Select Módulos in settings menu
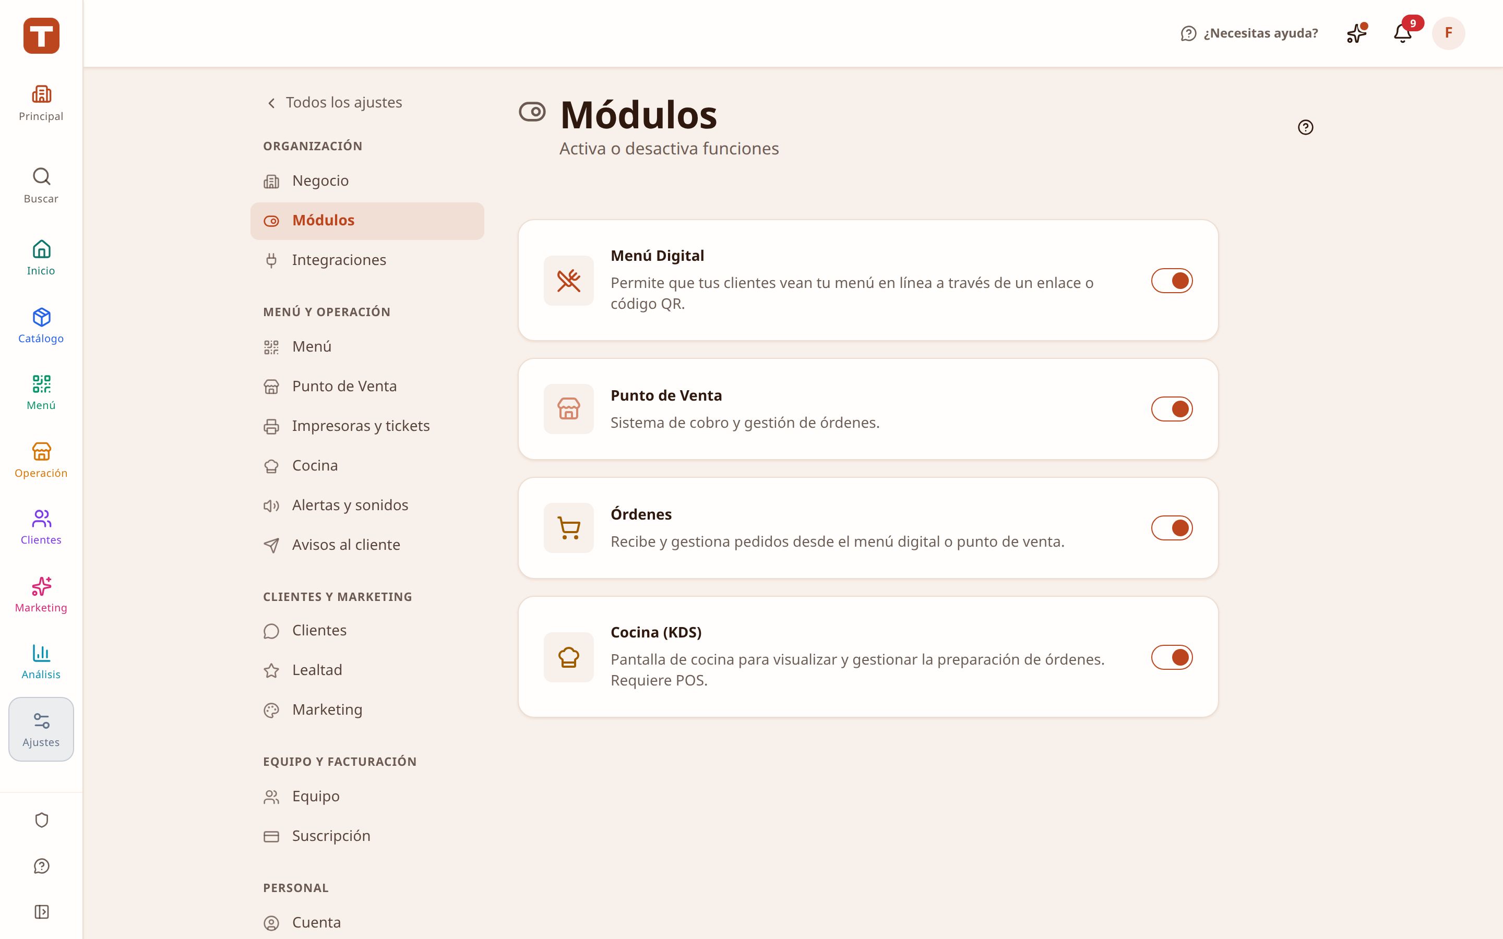 tap(367, 221)
